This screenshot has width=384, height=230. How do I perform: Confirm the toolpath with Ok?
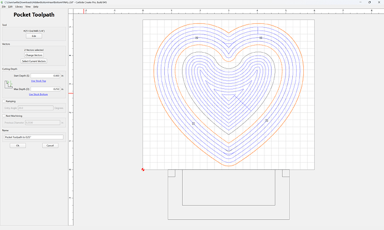18,146
